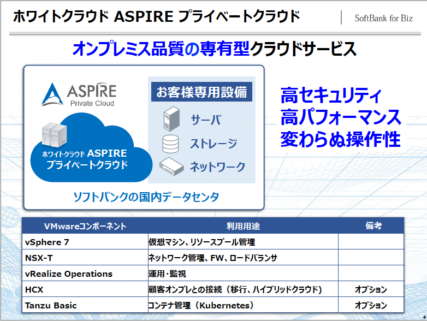Click the NSX-T table cell
427x321 pixels.
85,258
